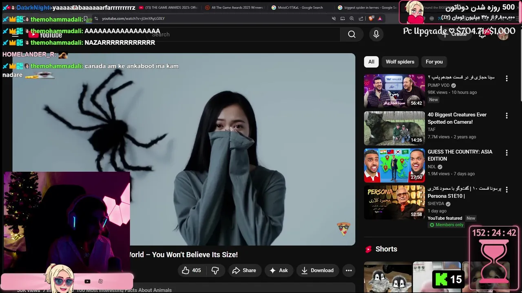Click the NDL channel name

point(432,167)
